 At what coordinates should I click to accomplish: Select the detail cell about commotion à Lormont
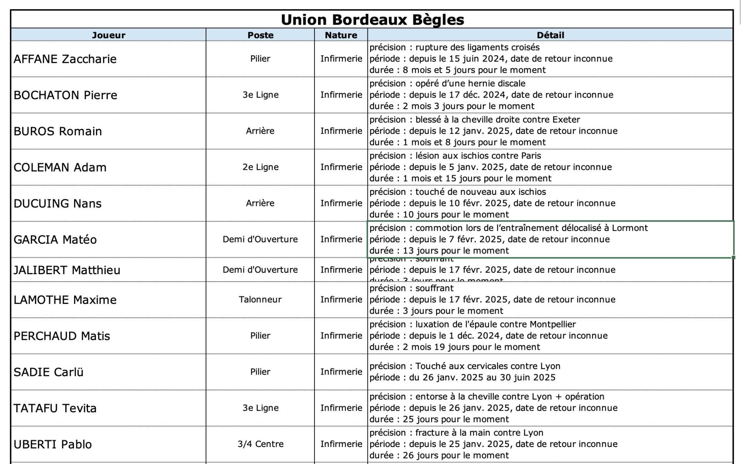(550, 240)
